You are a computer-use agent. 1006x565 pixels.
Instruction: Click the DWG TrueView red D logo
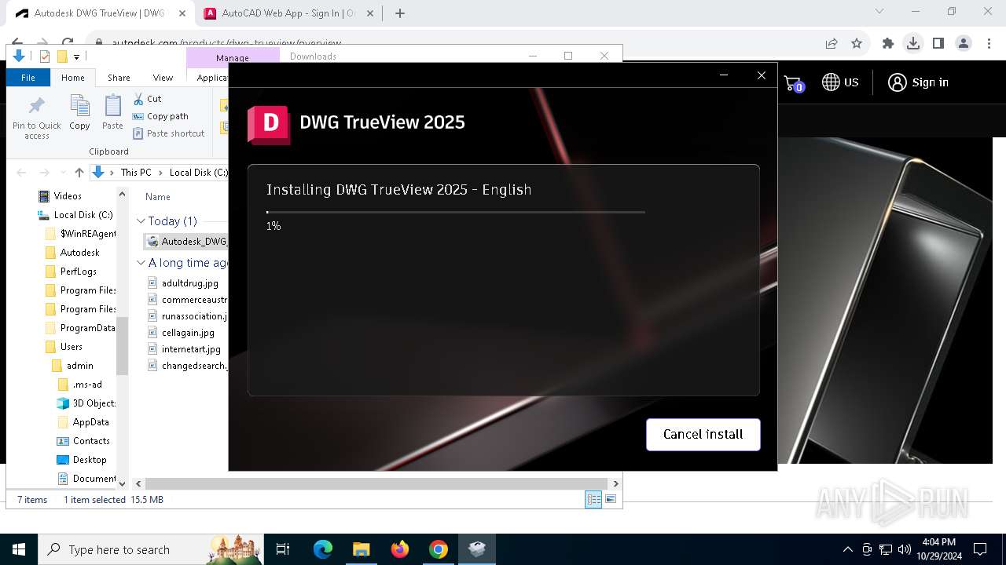click(269, 124)
